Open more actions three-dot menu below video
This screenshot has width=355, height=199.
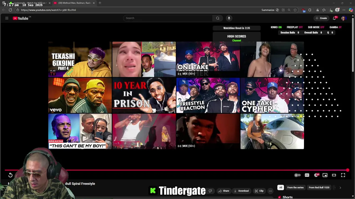(x=270, y=191)
